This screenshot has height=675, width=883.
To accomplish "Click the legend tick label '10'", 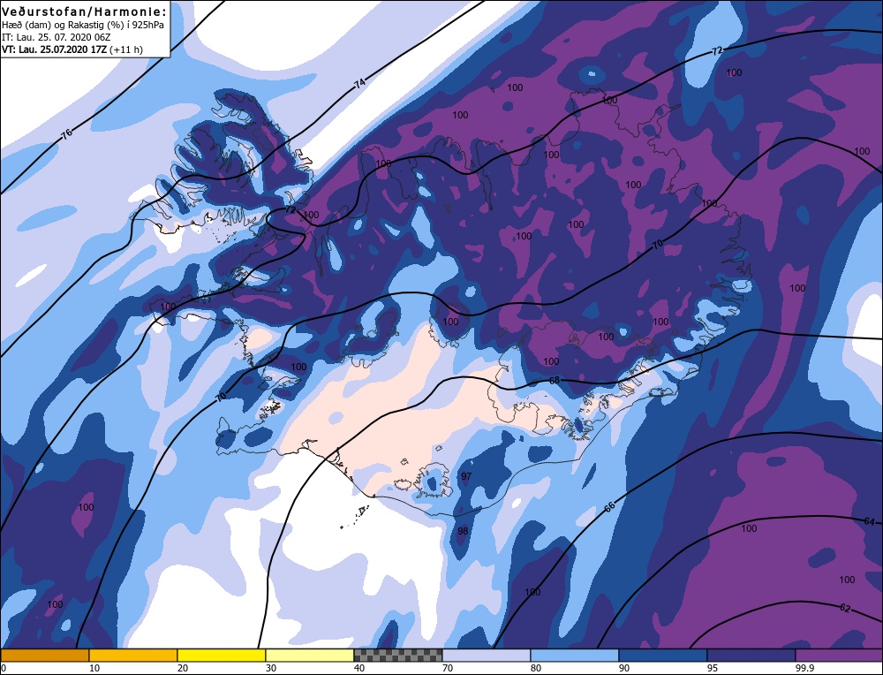I will coord(94,668).
